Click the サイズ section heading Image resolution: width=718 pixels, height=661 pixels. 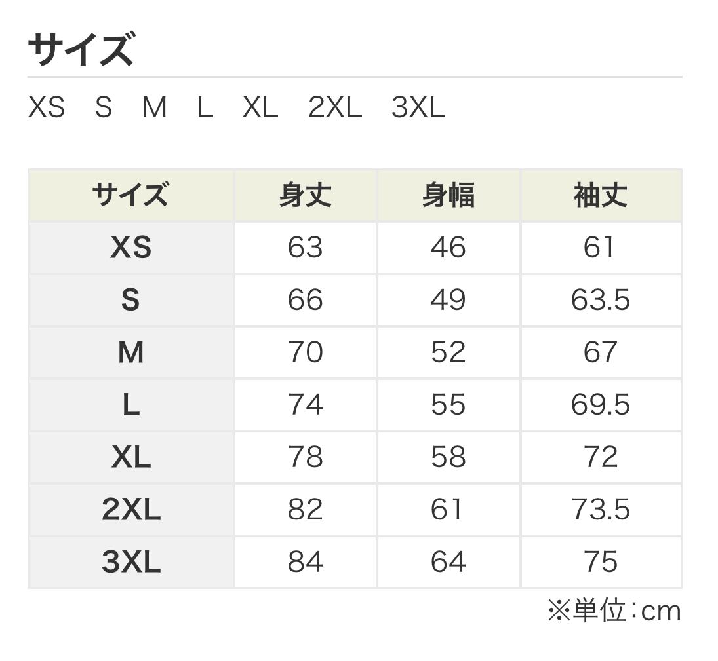point(81,50)
